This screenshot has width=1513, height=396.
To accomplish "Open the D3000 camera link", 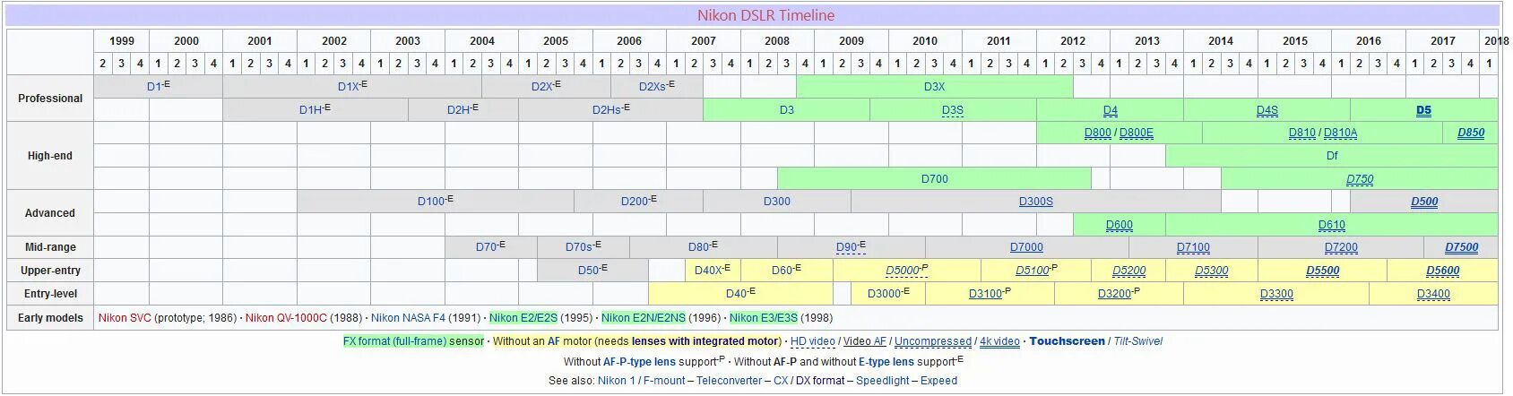I will (x=884, y=294).
